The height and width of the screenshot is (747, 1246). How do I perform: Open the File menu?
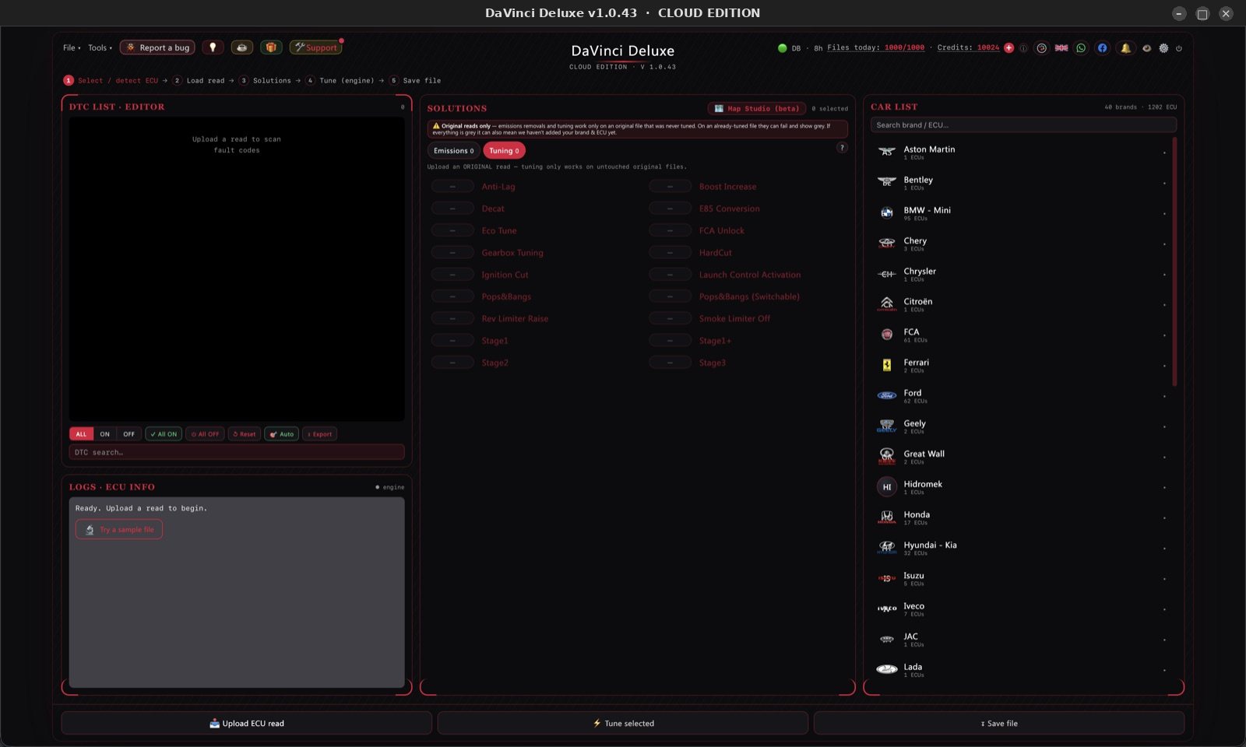click(x=72, y=48)
